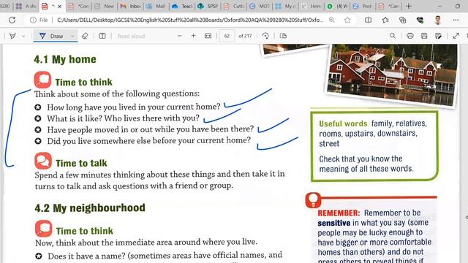Click the 'Time to talk' heading
Screen dimensions: 468x263
81,163
